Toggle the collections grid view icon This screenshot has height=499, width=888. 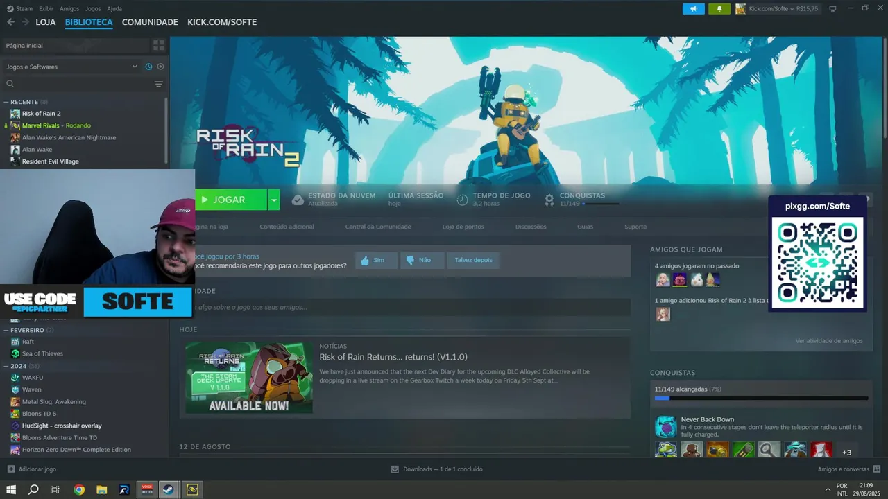(x=158, y=45)
